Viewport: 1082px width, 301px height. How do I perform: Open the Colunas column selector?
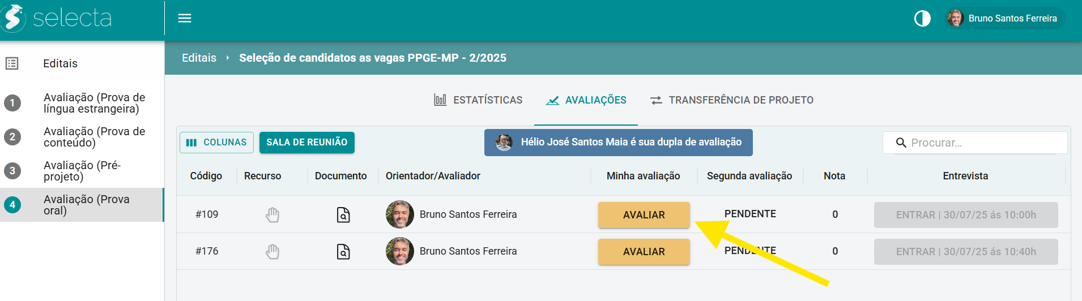(216, 143)
